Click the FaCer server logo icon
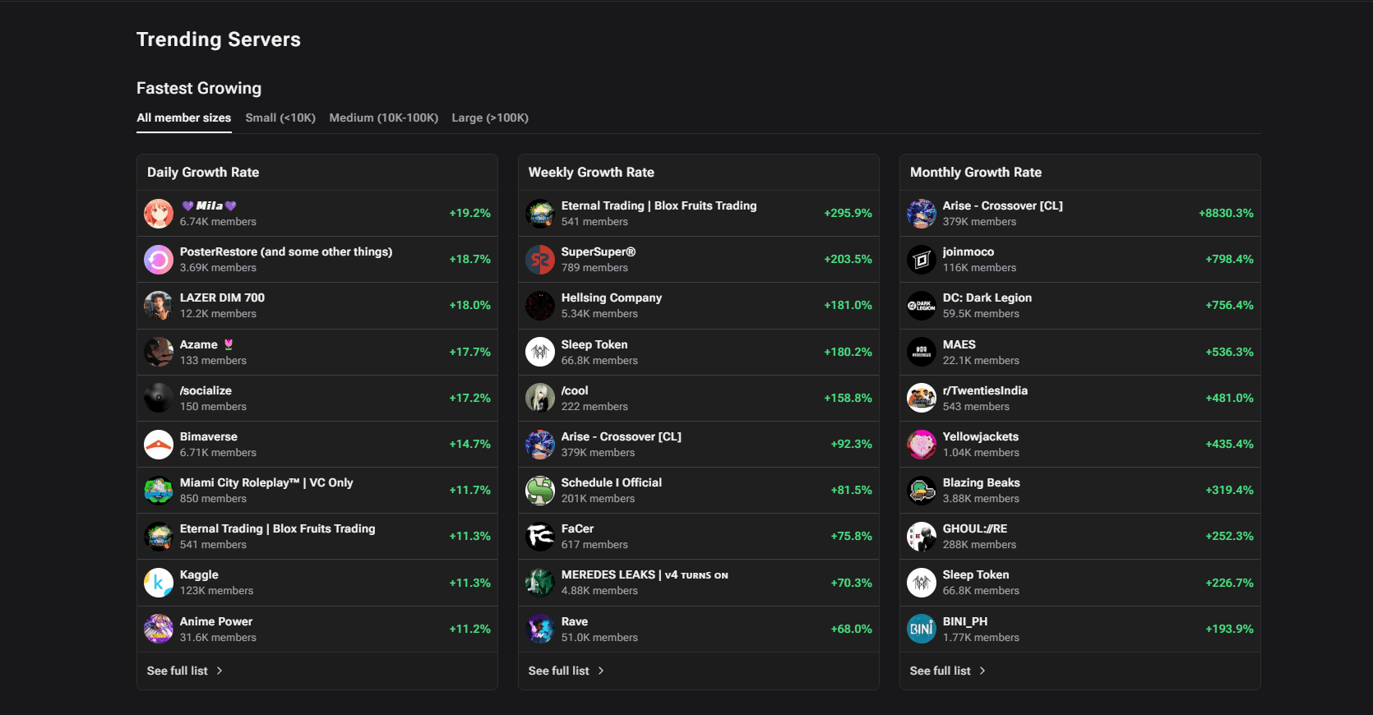Viewport: 1373px width, 715px height. [540, 537]
